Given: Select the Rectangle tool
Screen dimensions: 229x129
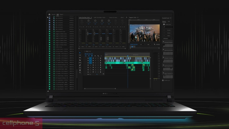Looking at the screenshot, I should [80, 68].
